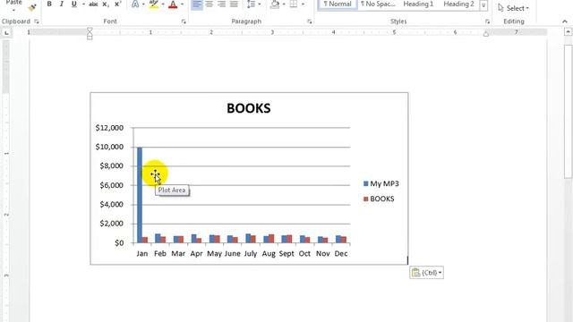Toggle bold formatting
Image resolution: width=573 pixels, height=322 pixels.
(49, 4)
